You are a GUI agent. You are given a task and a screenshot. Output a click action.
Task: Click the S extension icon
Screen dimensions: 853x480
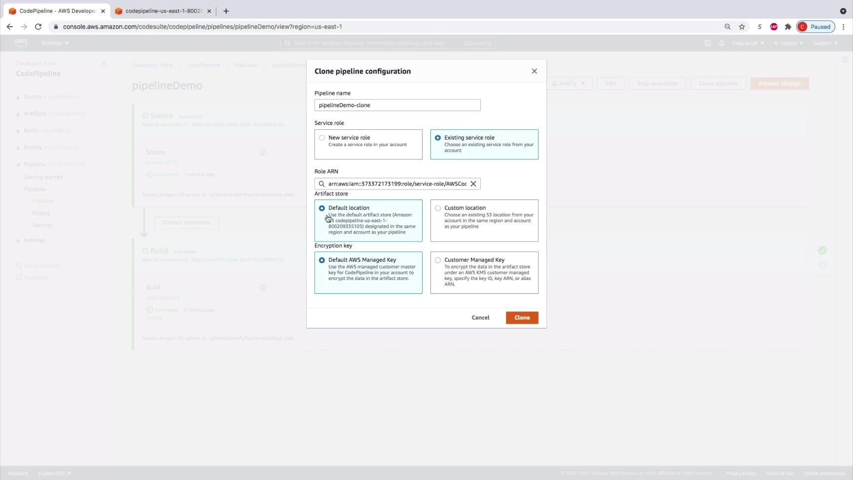coord(760,27)
